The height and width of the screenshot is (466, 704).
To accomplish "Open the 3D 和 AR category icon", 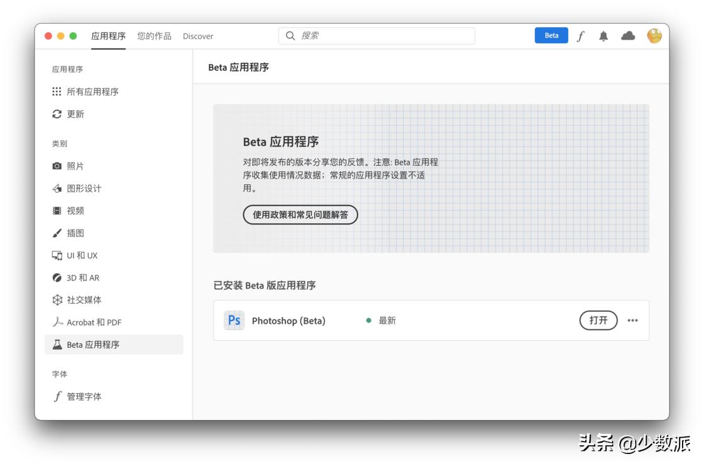I will click(57, 277).
